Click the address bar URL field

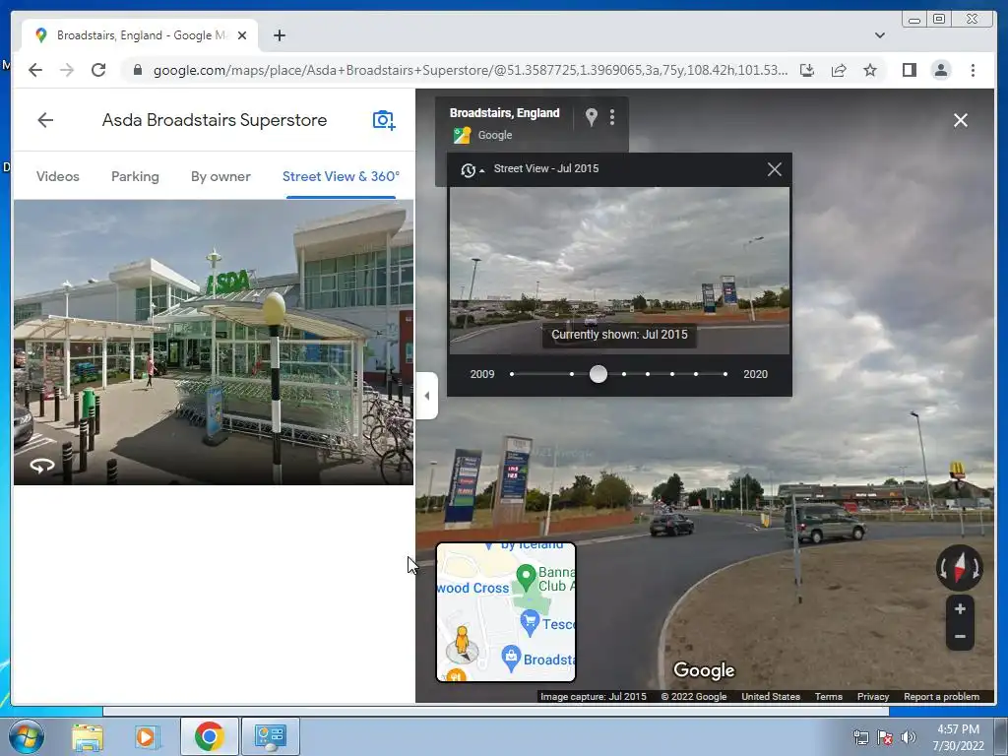470,70
